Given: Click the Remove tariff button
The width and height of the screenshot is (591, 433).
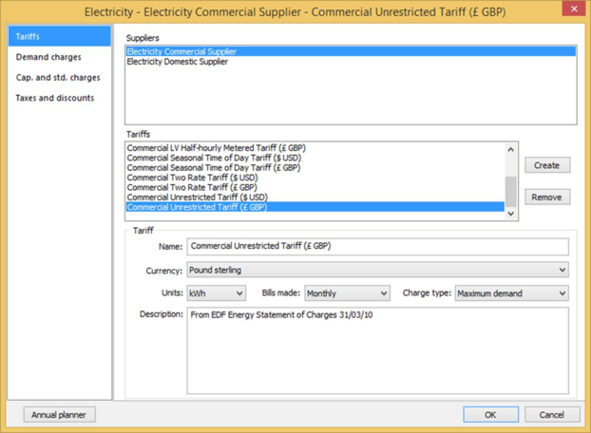Looking at the screenshot, I should [546, 198].
